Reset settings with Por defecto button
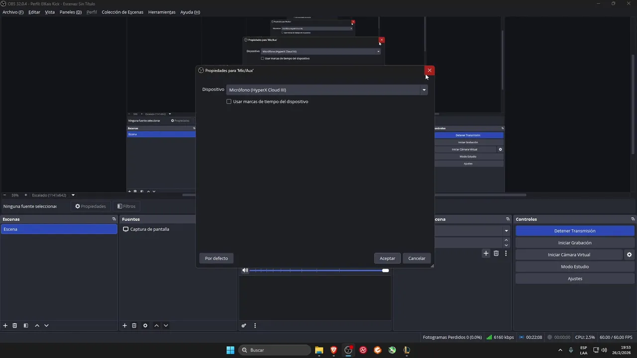 216,259
